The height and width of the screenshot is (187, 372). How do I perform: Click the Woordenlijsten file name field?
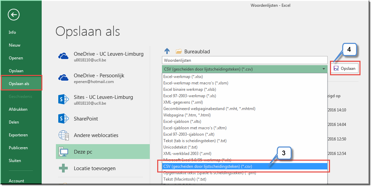pos(245,60)
